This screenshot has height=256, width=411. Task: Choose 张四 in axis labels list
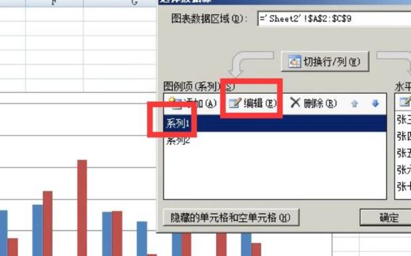coord(404,136)
